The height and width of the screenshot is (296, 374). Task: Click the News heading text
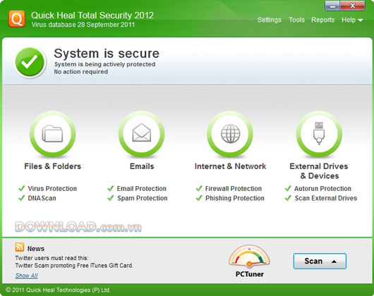36,249
